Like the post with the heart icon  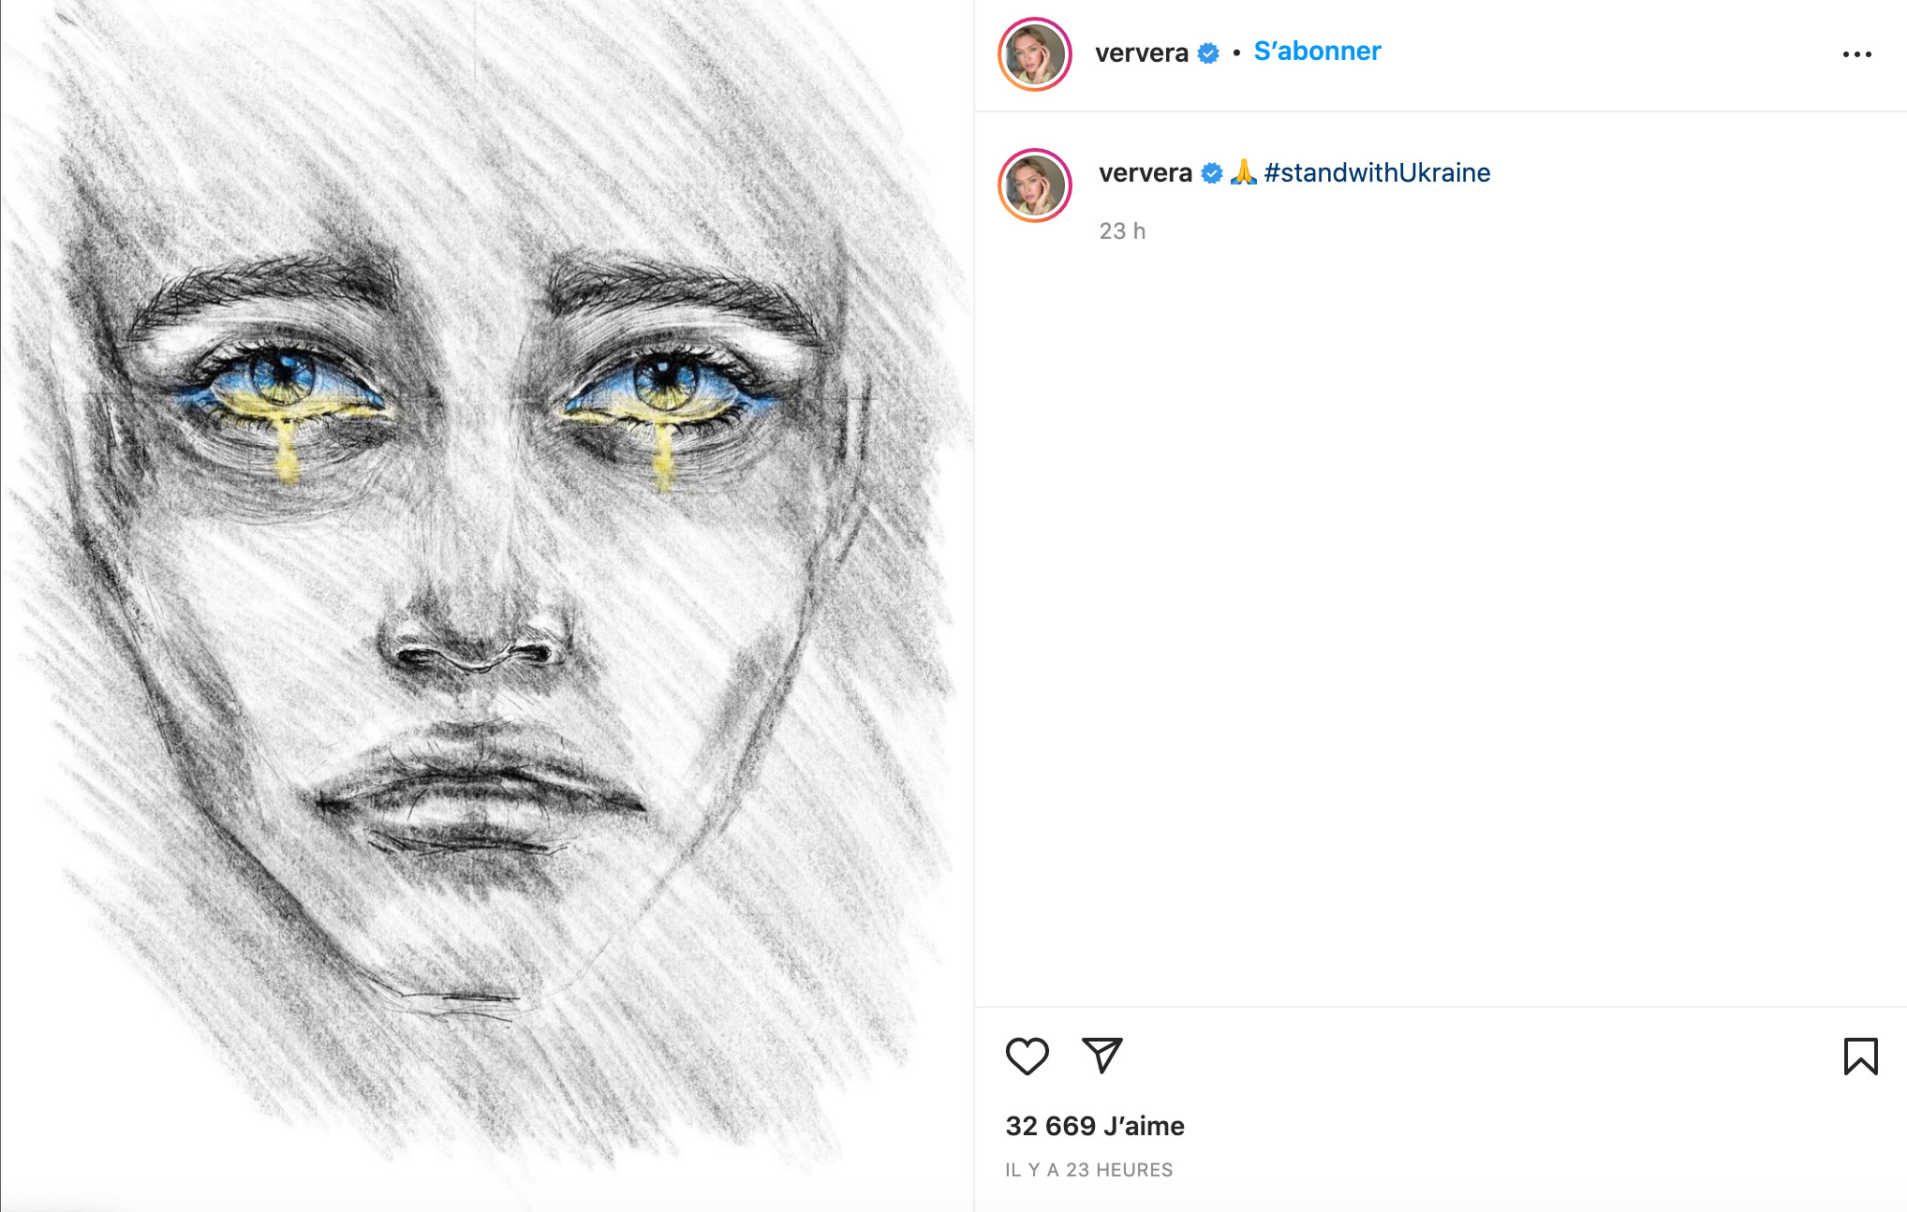[x=1027, y=1057]
